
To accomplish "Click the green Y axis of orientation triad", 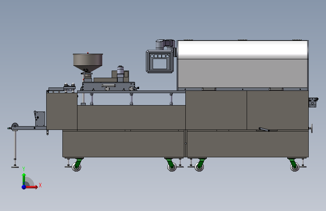I will [24, 179].
